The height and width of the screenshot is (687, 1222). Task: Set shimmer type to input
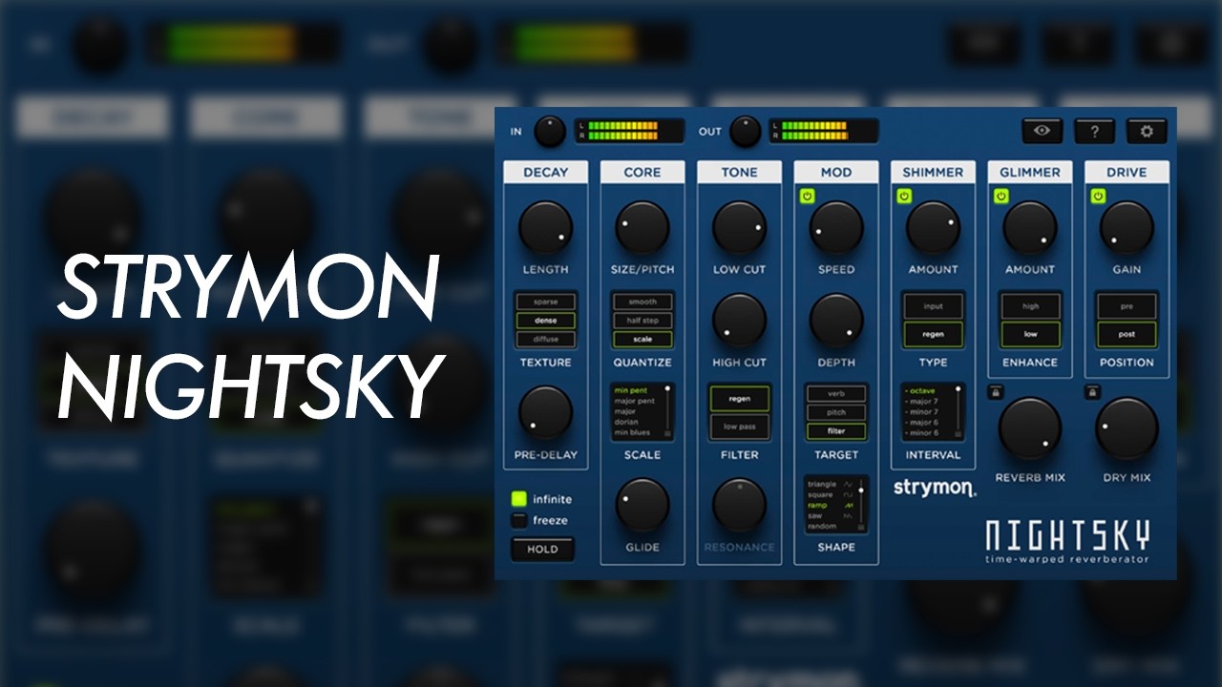tap(933, 306)
